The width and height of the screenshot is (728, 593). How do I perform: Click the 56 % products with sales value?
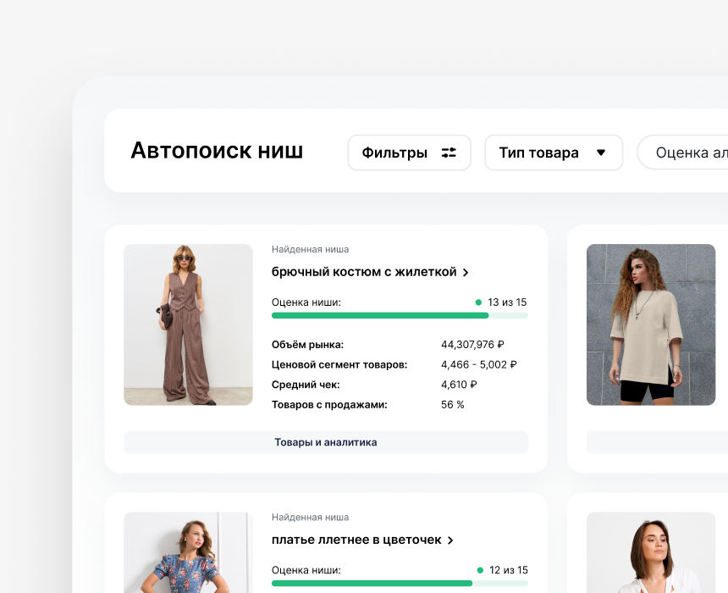click(453, 405)
